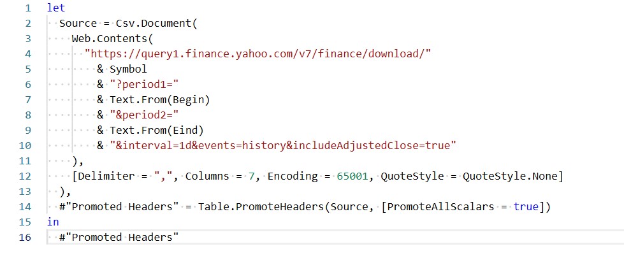This screenshot has height=265, width=624.
Task: Click the Encoding number 65001
Action: point(352,176)
